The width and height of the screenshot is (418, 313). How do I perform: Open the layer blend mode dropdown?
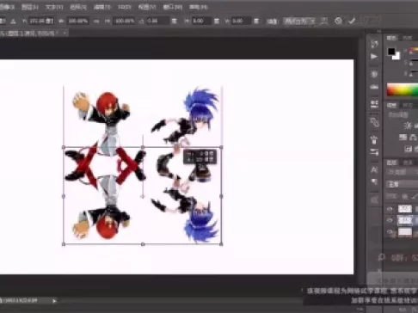(402, 184)
